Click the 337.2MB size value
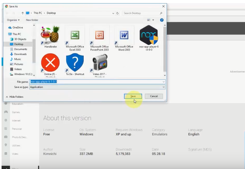245x169 pixels. (x=86, y=154)
